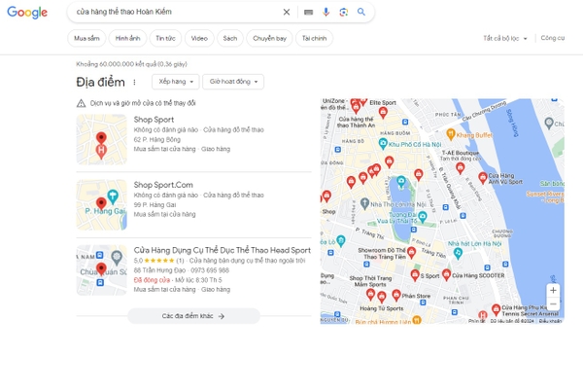
Task: Switch to Sách tab
Action: [x=229, y=38]
